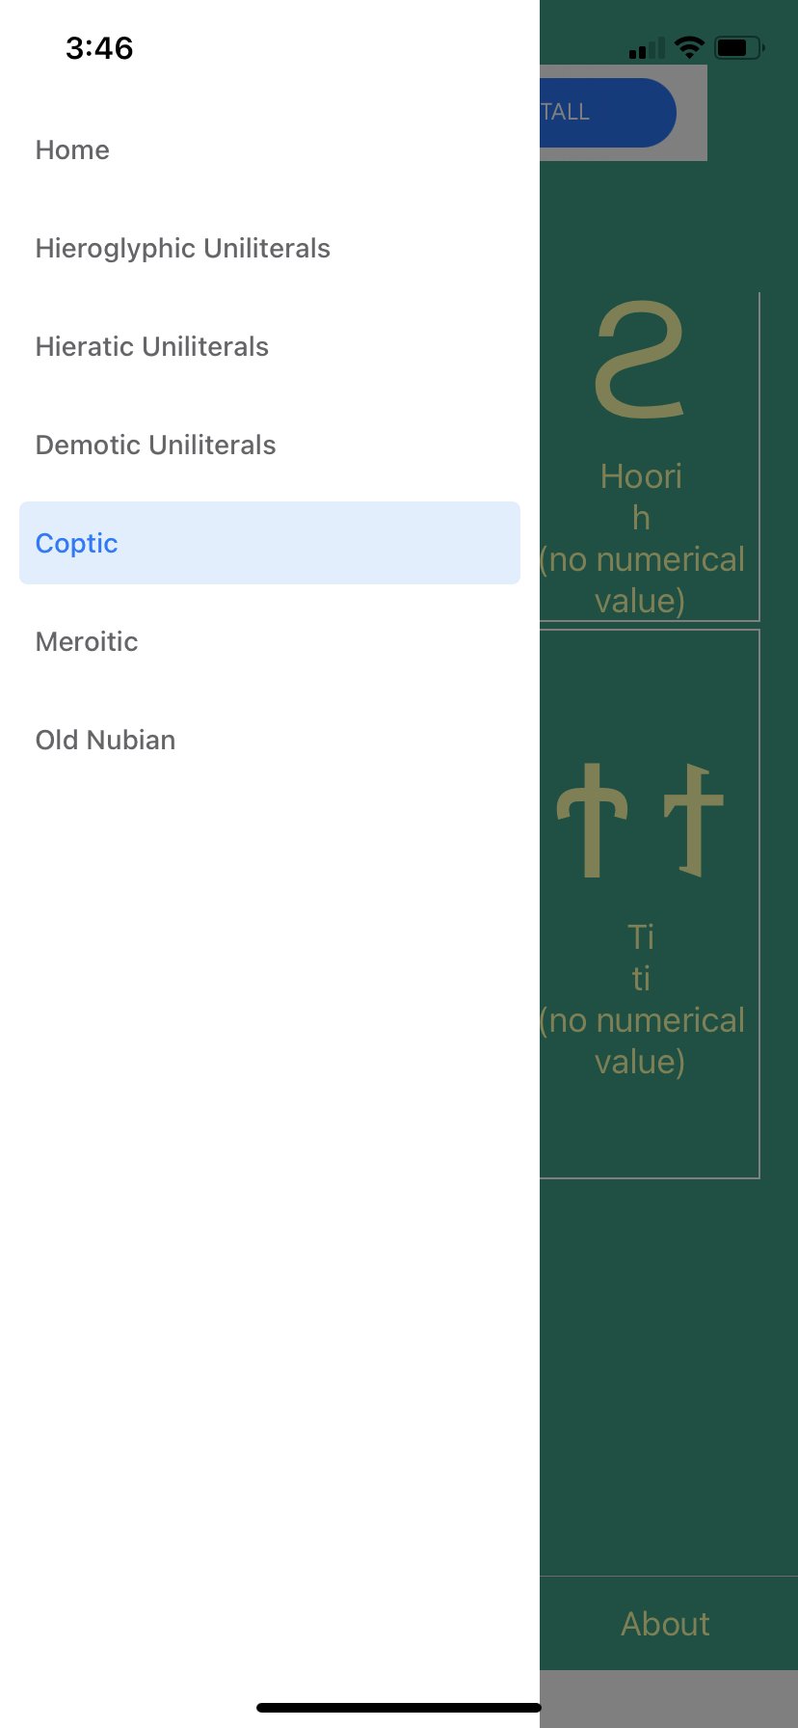Screen dimensions: 798x1728
Task: Tap the Wi-Fi status icon
Action: pyautogui.click(x=689, y=47)
